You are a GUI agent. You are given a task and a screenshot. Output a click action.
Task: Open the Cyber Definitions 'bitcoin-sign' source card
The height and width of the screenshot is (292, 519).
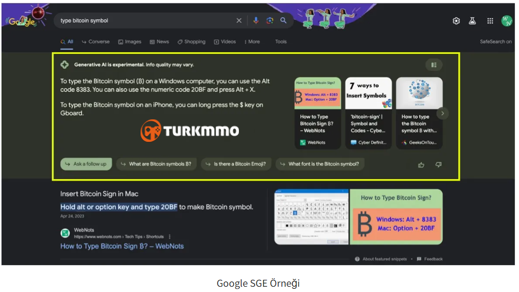[368, 113]
